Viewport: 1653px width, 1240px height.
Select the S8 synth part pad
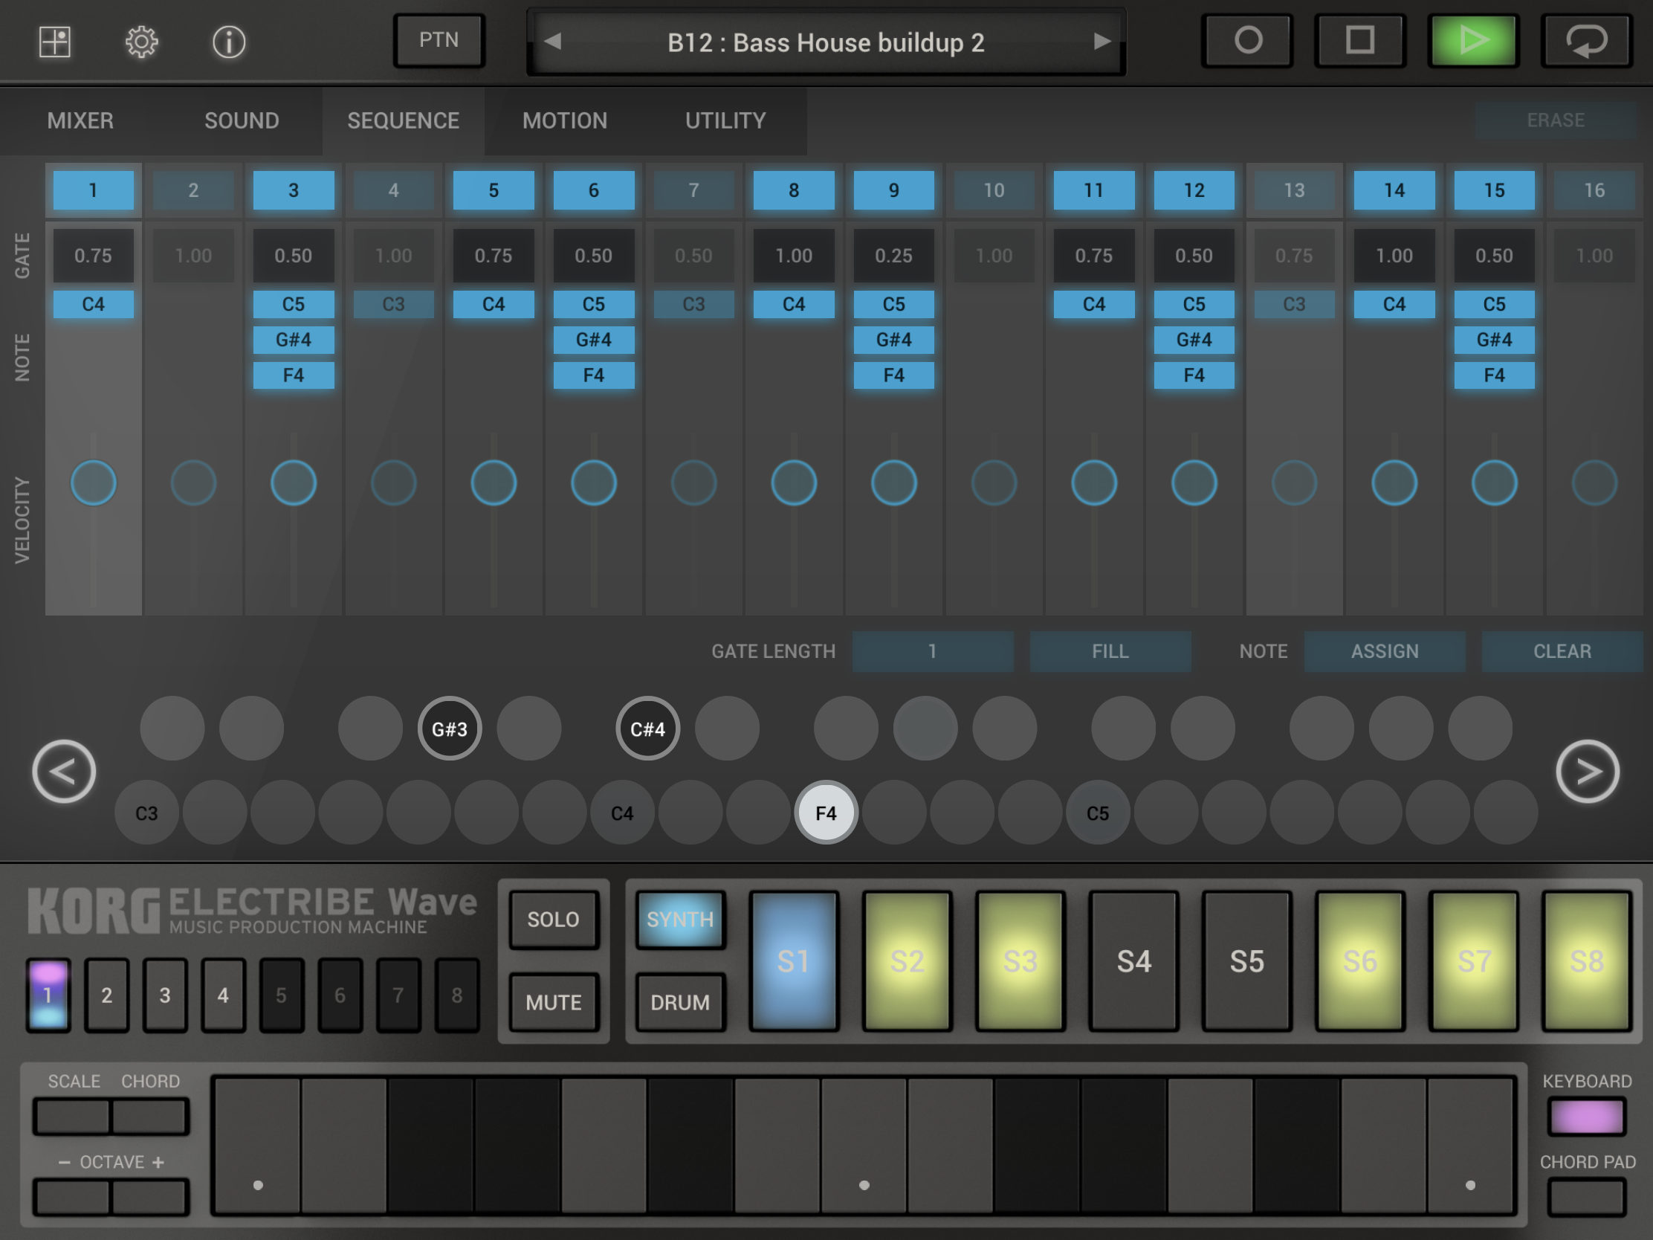coord(1587,961)
